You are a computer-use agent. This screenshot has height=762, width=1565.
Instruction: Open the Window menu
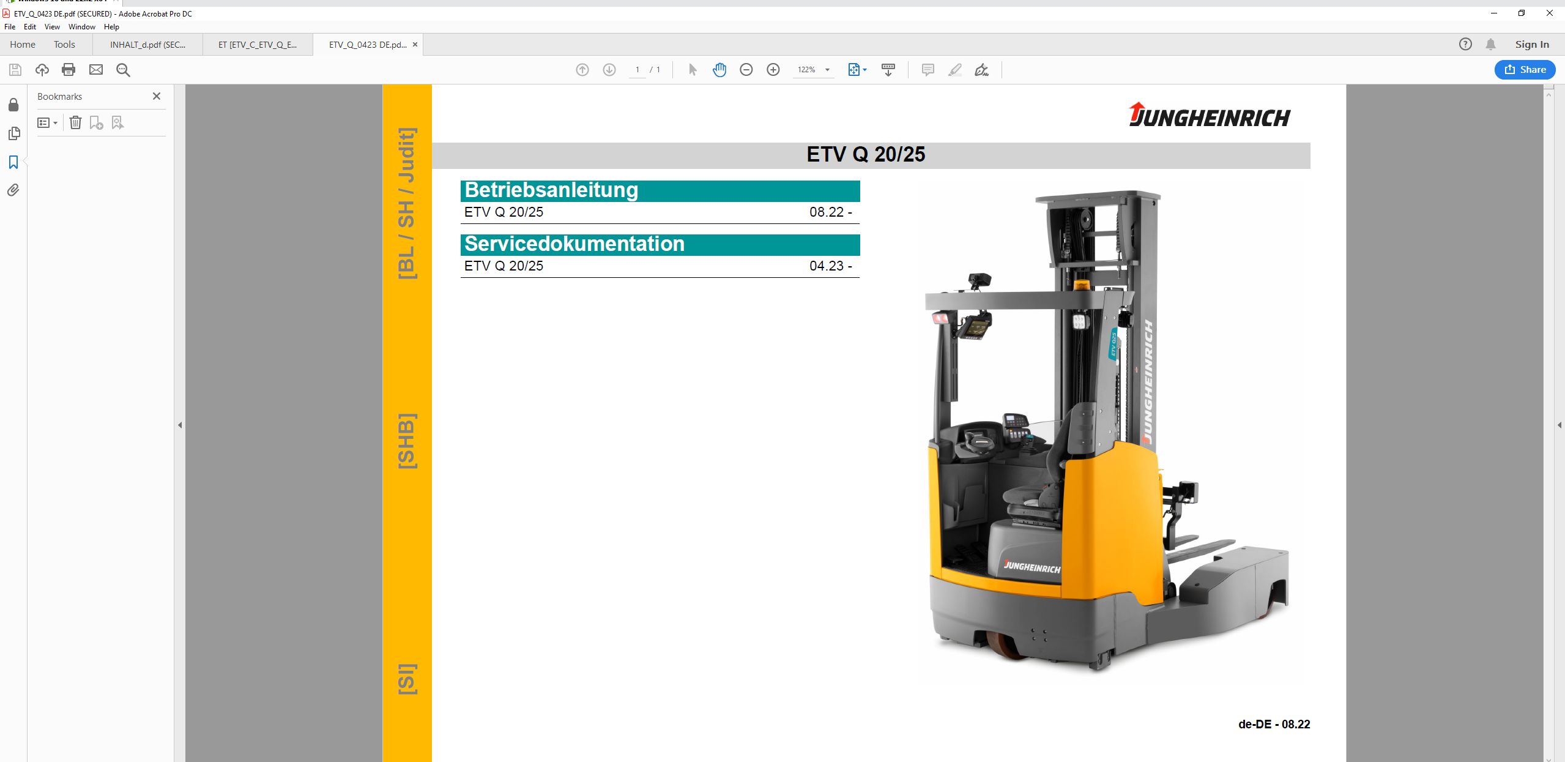[x=81, y=27]
